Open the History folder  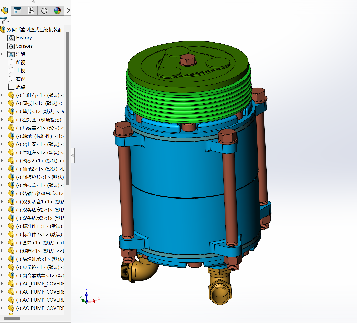(24, 38)
